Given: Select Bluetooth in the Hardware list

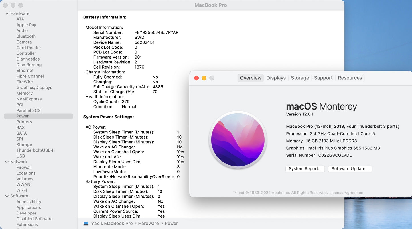Looking at the screenshot, I should (26, 36).
